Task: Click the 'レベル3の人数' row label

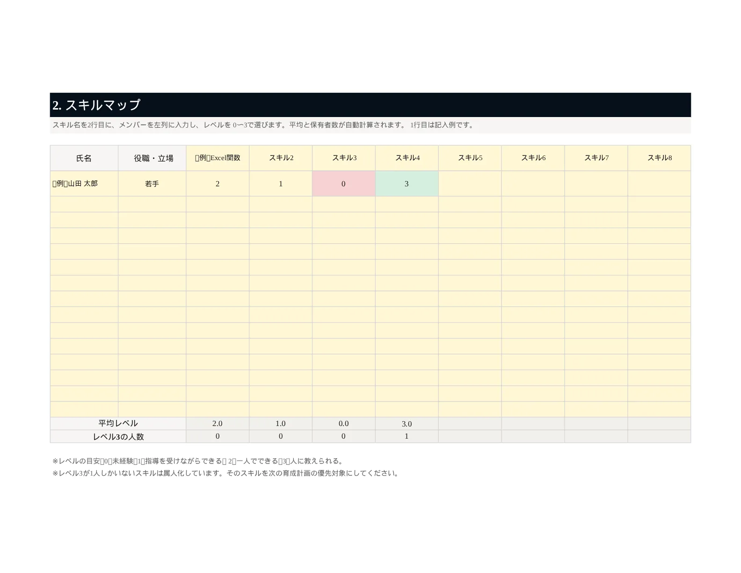Action: pos(118,436)
